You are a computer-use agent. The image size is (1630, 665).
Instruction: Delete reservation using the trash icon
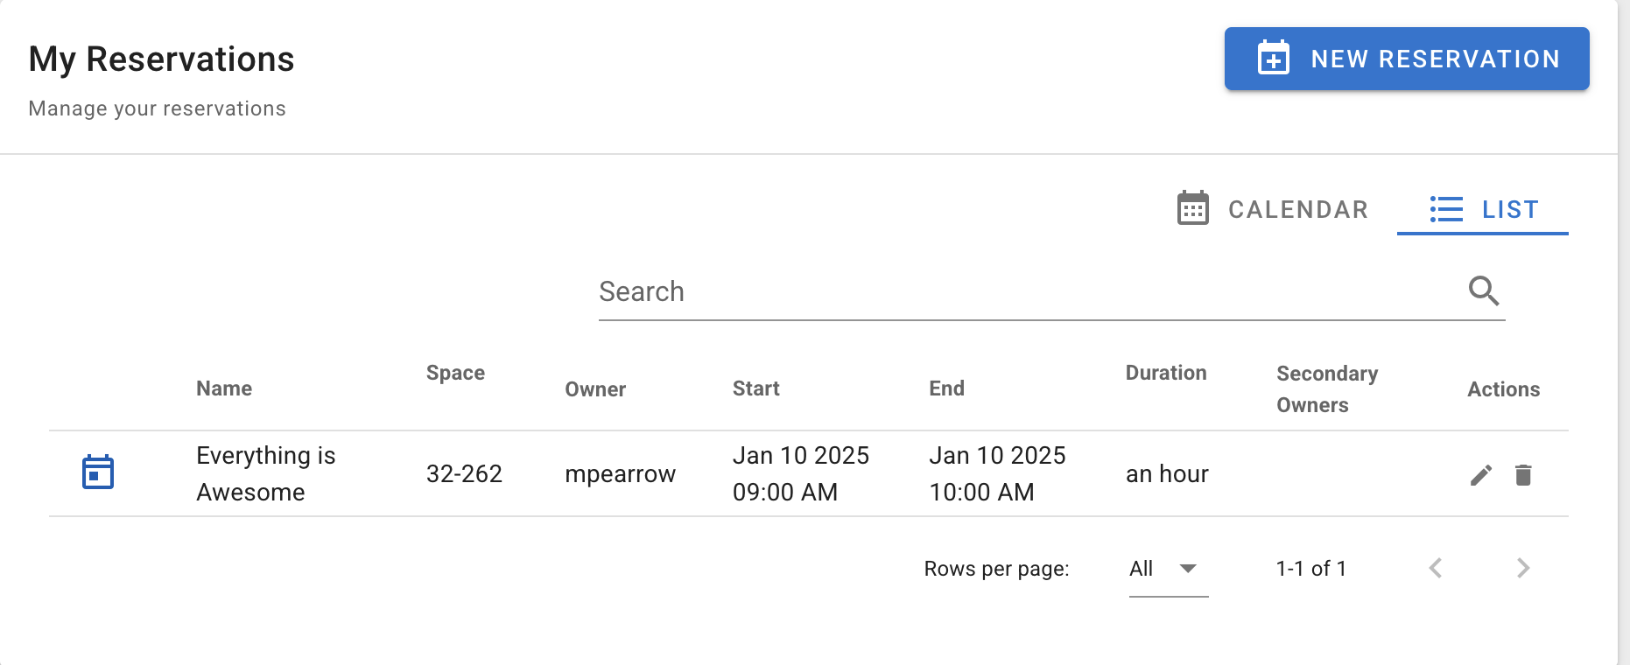pyautogui.click(x=1523, y=475)
